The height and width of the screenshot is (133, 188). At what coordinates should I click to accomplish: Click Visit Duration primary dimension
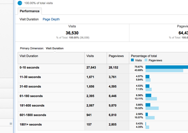(55, 48)
